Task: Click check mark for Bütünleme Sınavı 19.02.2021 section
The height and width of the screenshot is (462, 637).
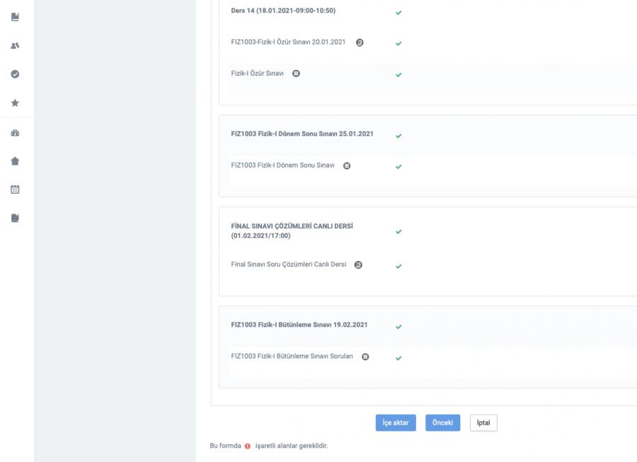Action: click(x=398, y=327)
